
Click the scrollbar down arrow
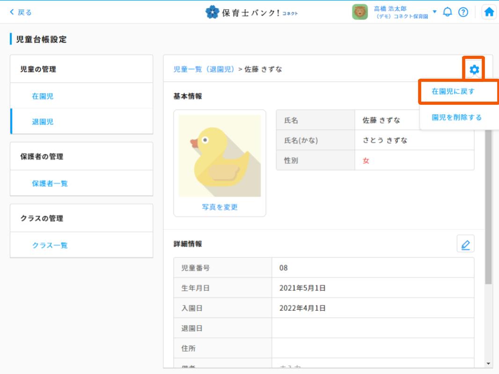[x=488, y=363]
